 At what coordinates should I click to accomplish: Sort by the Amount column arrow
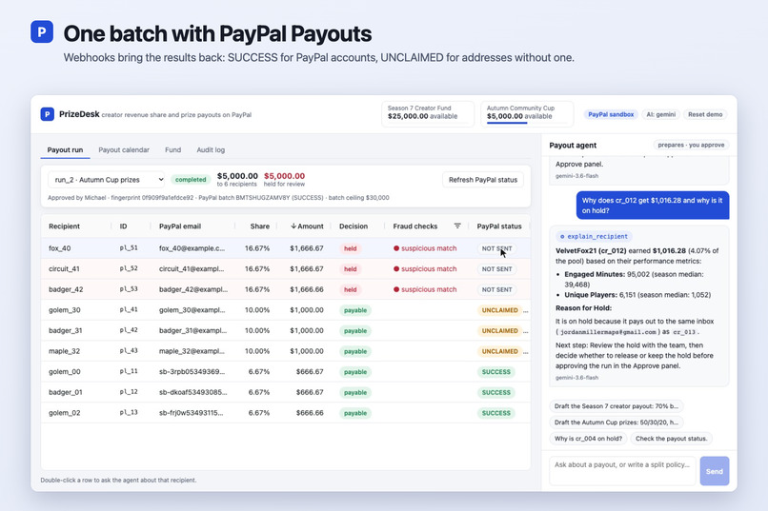tap(293, 226)
